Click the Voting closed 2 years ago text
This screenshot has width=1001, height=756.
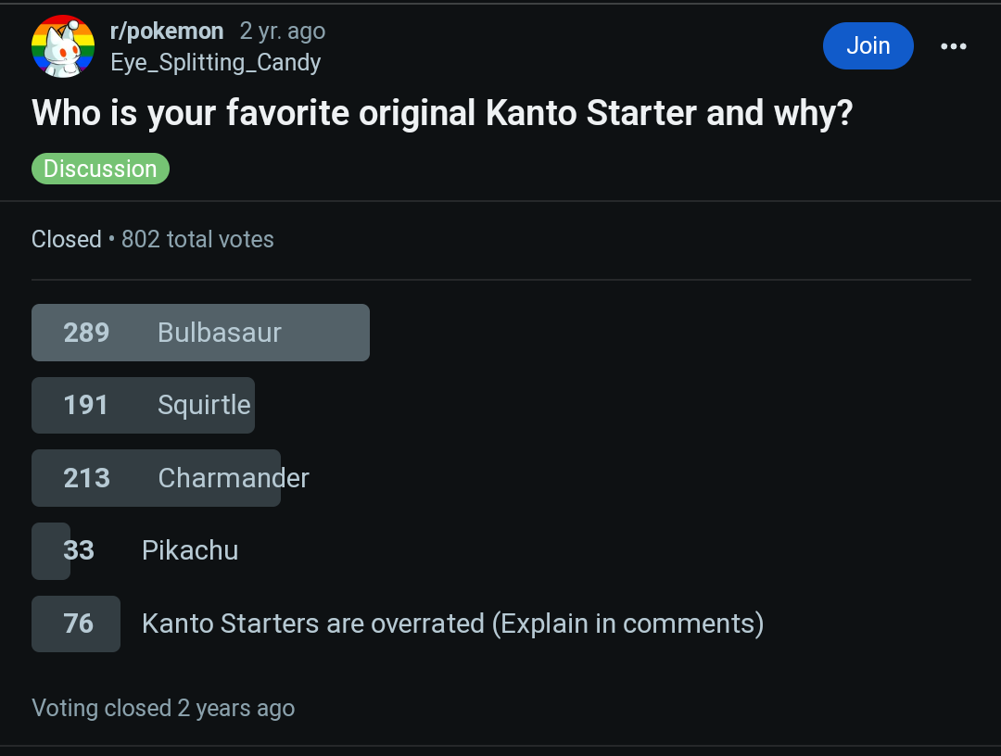163,708
